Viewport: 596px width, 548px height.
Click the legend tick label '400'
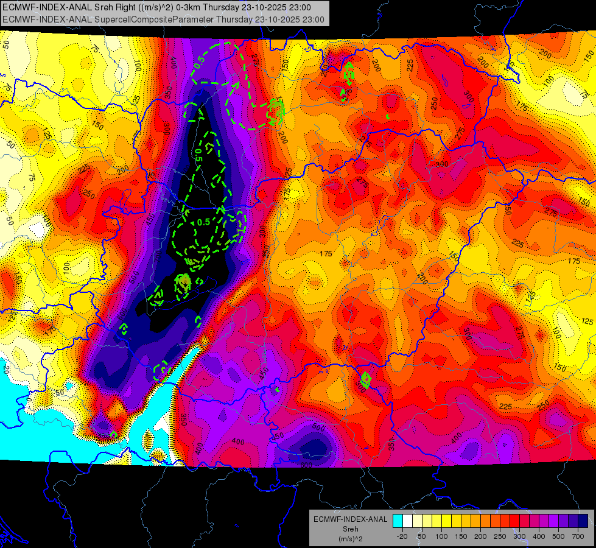click(x=539, y=536)
